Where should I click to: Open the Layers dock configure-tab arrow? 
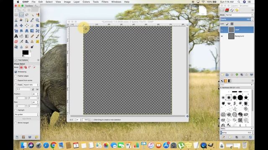pos(253,10)
